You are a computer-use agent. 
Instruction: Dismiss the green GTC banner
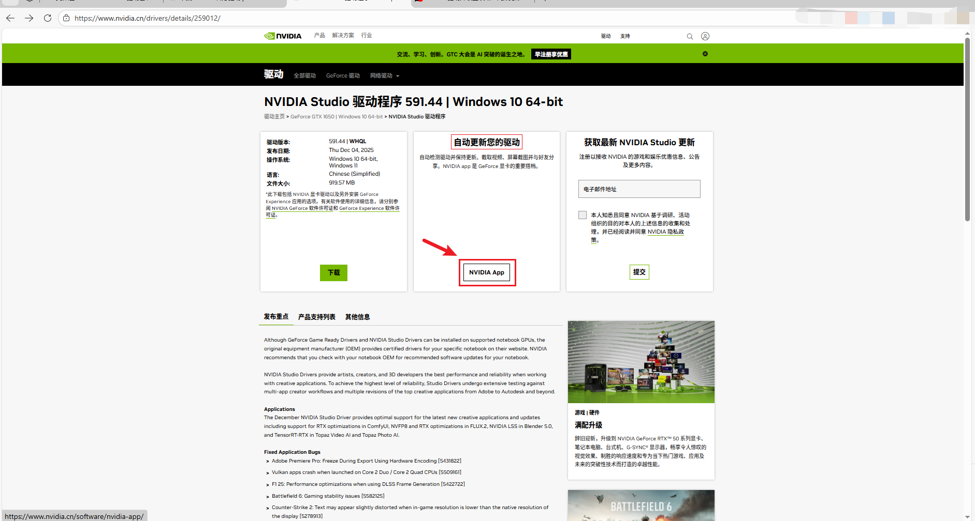(705, 54)
